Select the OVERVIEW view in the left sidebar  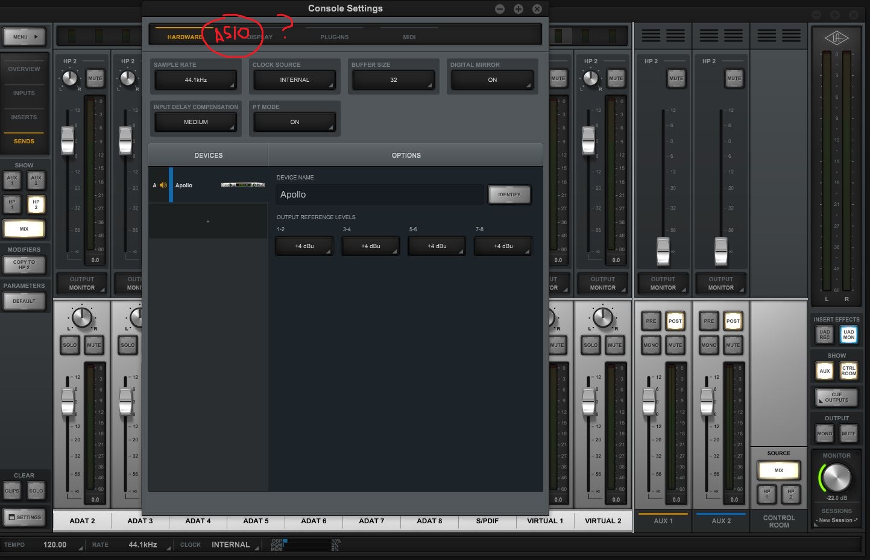24,69
